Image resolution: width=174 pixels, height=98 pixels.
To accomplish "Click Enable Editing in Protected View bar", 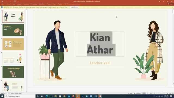I will click(74, 7).
